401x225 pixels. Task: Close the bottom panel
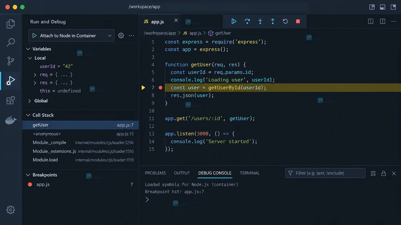[x=394, y=173]
